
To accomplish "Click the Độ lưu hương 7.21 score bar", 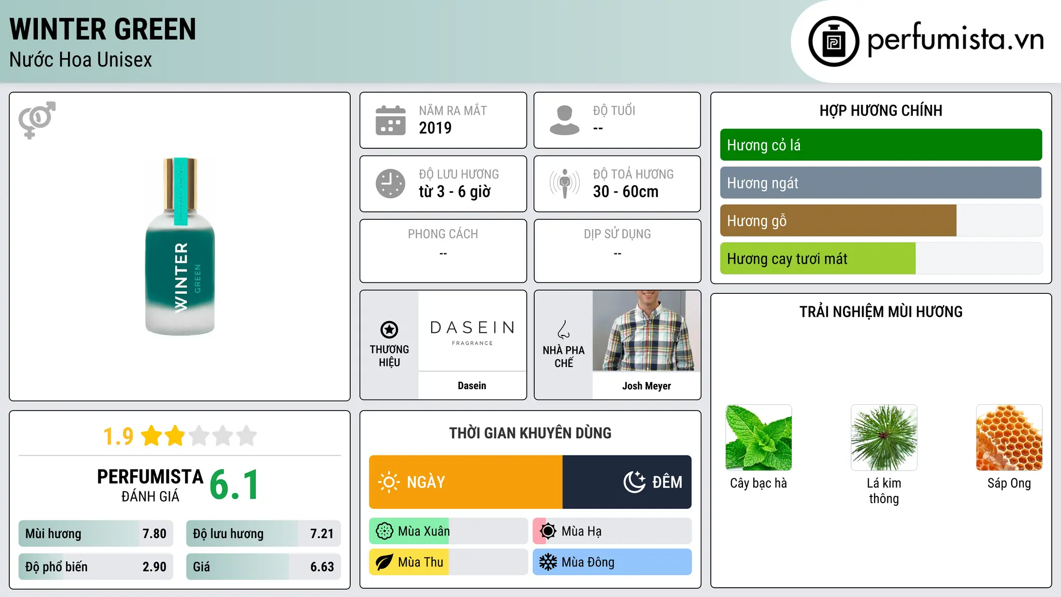I will (263, 534).
